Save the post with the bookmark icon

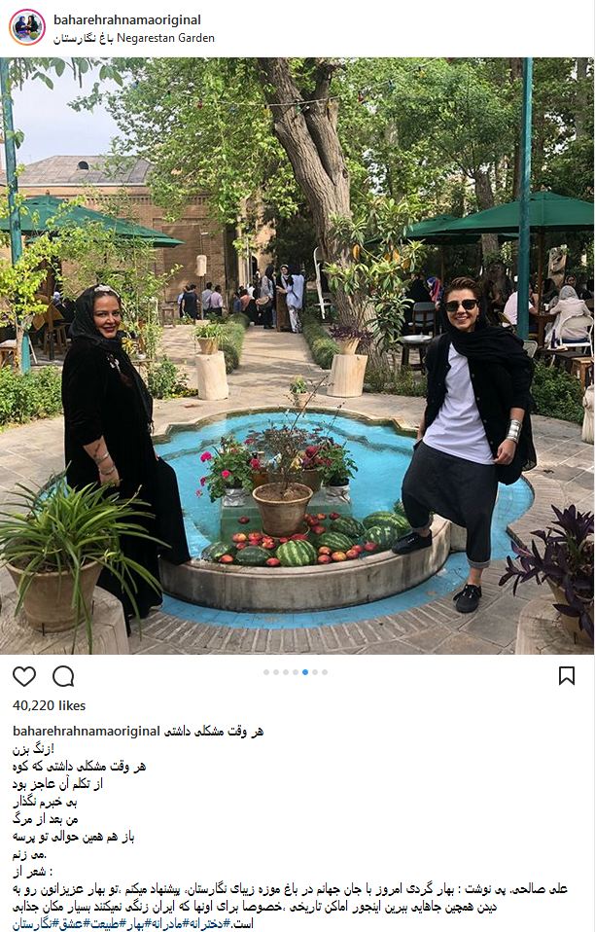tap(567, 676)
